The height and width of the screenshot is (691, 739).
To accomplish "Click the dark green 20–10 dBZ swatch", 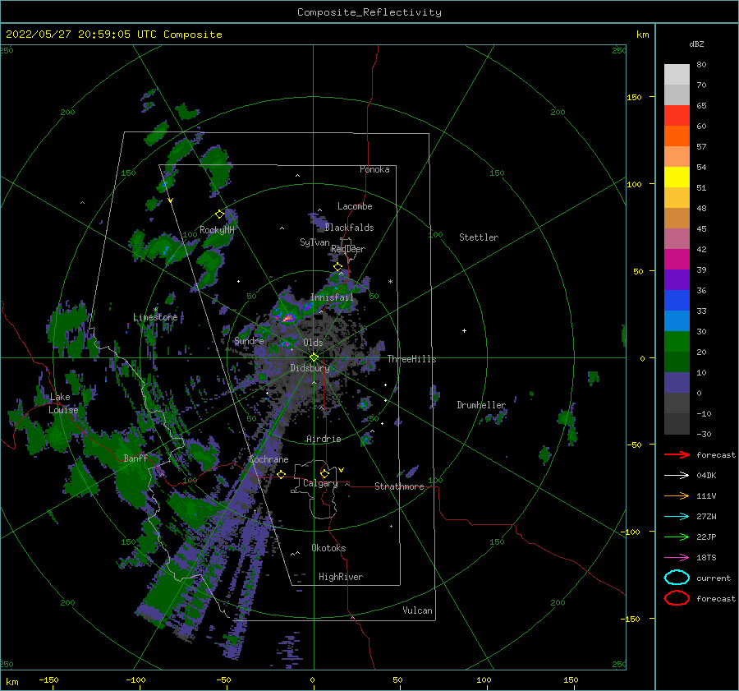I will point(677,362).
